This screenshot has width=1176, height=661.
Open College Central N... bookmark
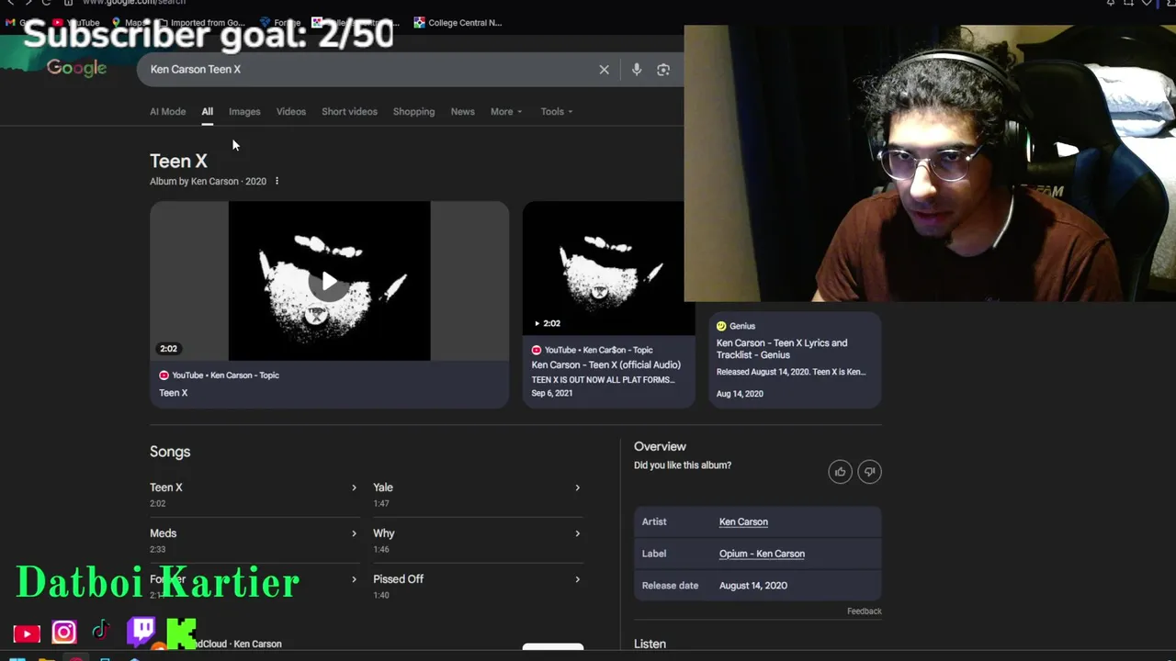(458, 23)
